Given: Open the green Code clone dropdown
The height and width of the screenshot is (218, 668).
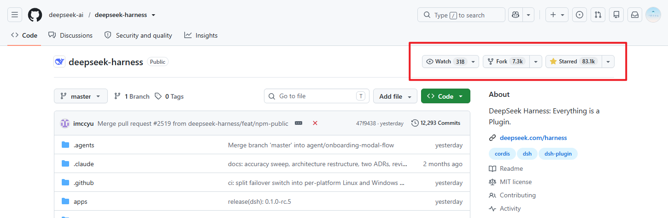Looking at the screenshot, I should (445, 96).
